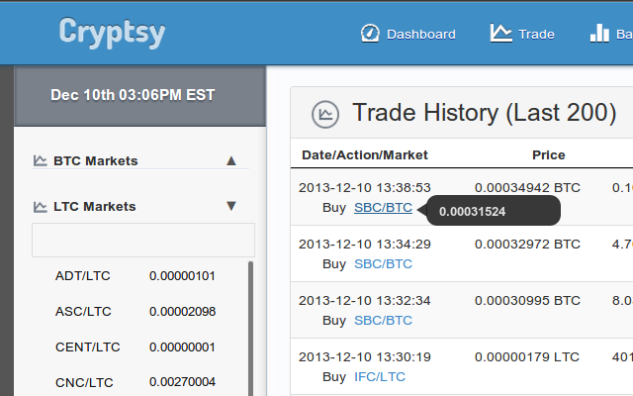Click the 0.00031524 tooltip
The width and height of the screenshot is (633, 396).
pyautogui.click(x=493, y=211)
